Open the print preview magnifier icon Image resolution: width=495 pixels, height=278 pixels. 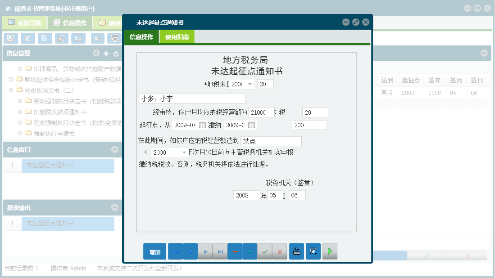(313, 251)
